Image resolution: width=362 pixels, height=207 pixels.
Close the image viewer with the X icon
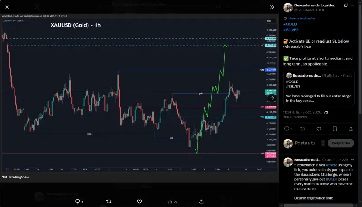7,7
